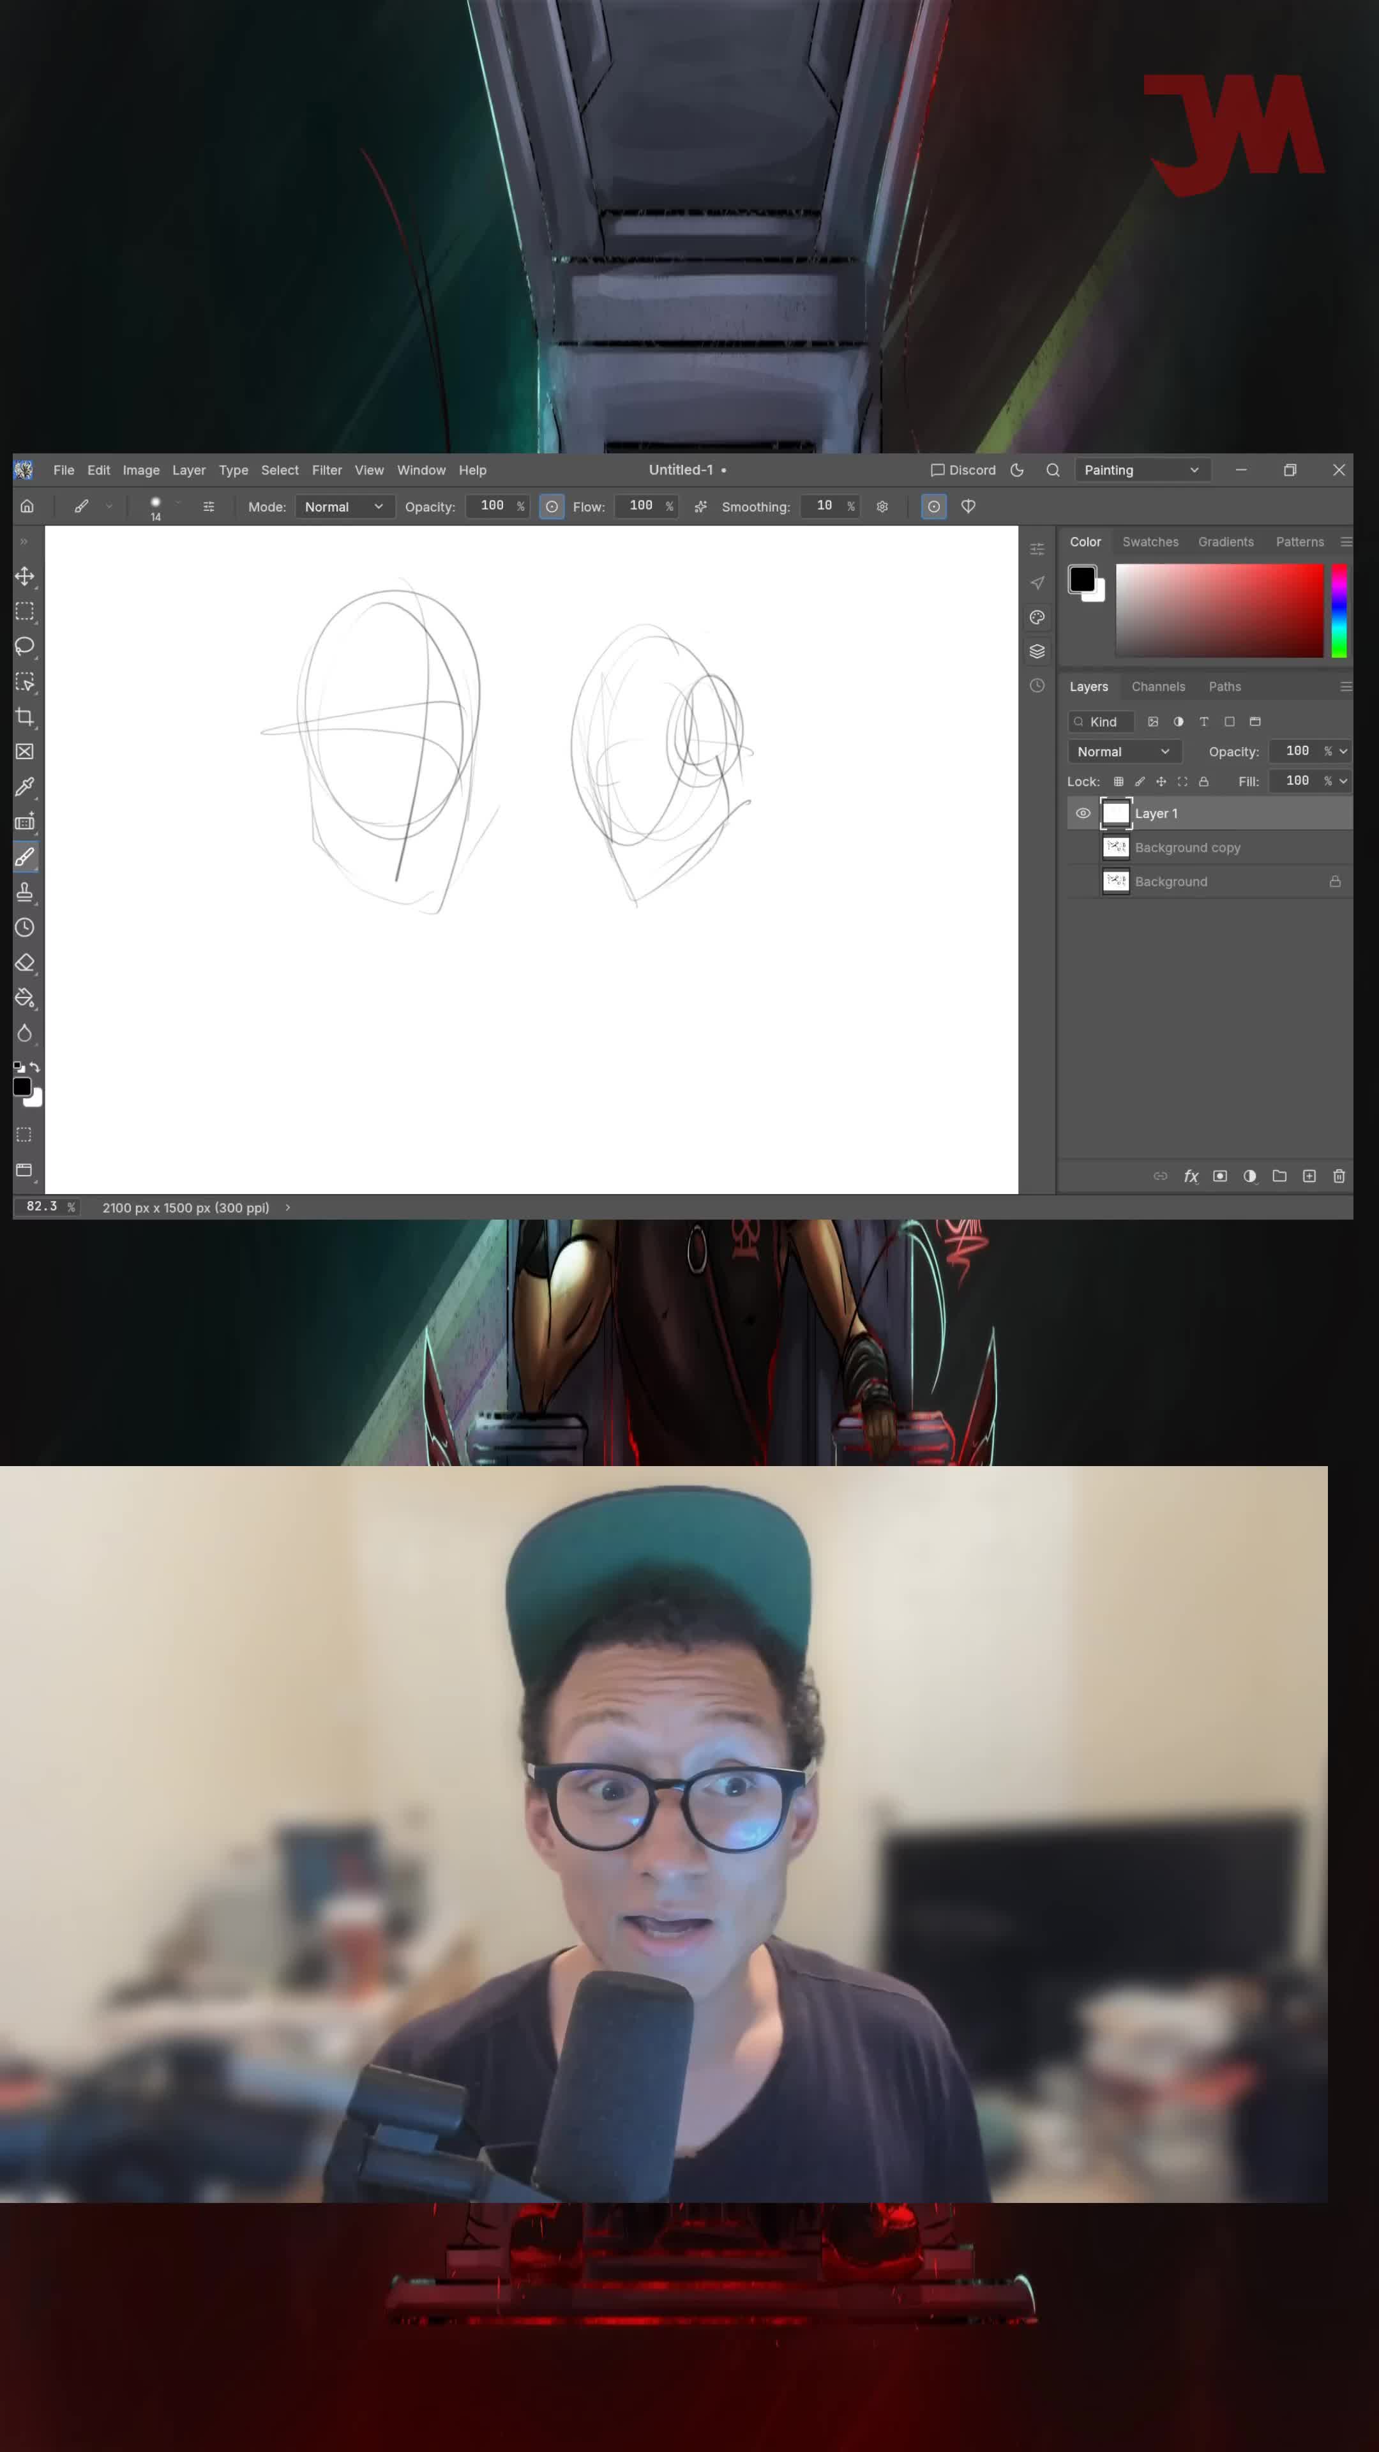Screen dimensions: 1379x2452
Task: Toggle pressure for opacity button
Action: [552, 506]
